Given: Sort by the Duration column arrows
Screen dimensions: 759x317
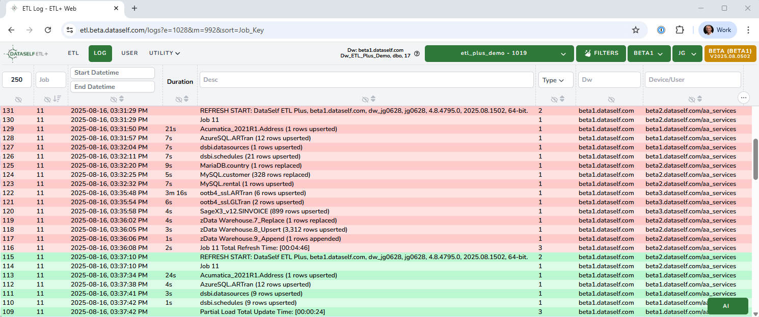Looking at the screenshot, I should pos(186,99).
